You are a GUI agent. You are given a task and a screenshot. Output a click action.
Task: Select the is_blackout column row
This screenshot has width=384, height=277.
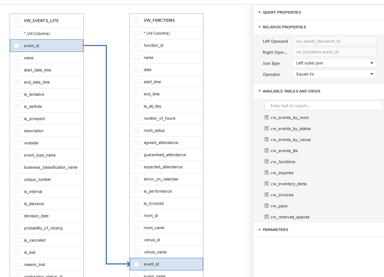click(x=46, y=204)
